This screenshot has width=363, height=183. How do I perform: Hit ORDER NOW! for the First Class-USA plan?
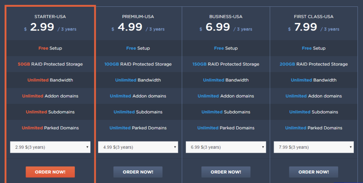pos(314,172)
